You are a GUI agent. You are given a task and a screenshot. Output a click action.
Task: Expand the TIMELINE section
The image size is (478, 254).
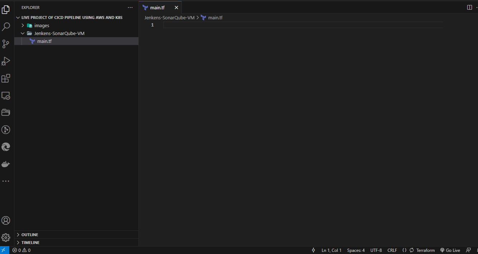click(30, 243)
